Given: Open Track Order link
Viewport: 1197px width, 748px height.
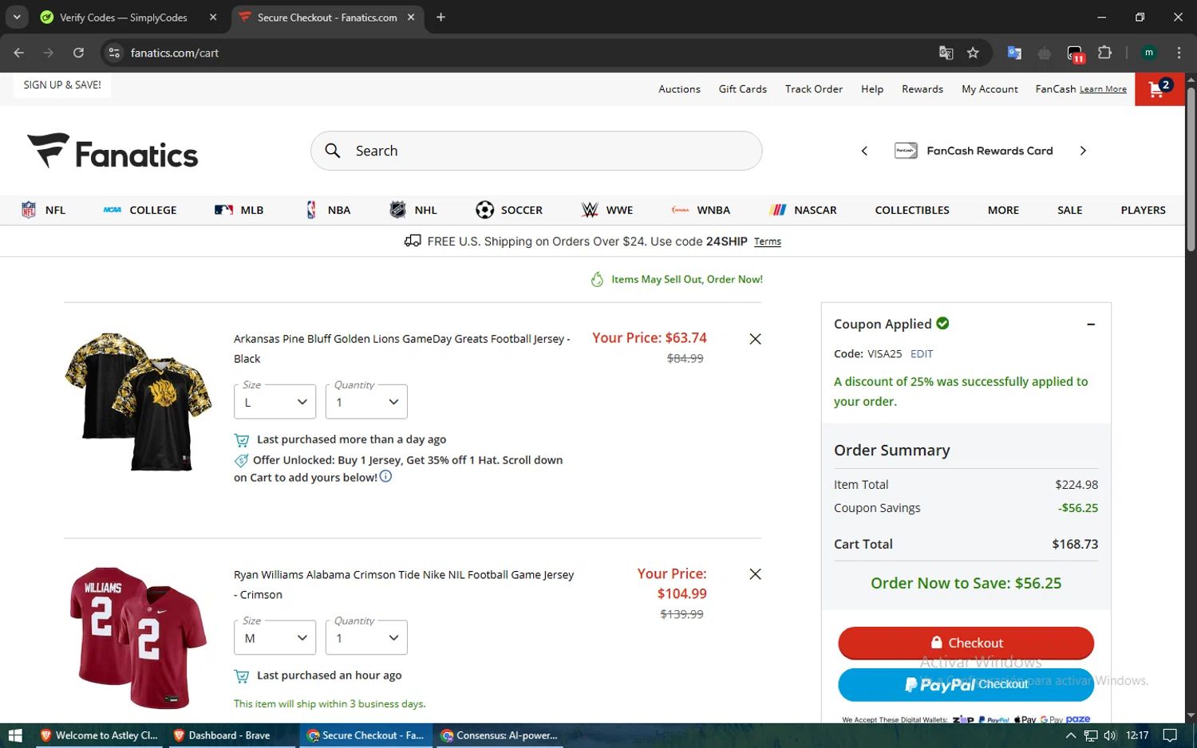Looking at the screenshot, I should pos(813,89).
